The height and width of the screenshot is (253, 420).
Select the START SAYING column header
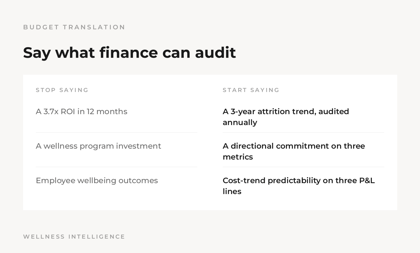[251, 90]
